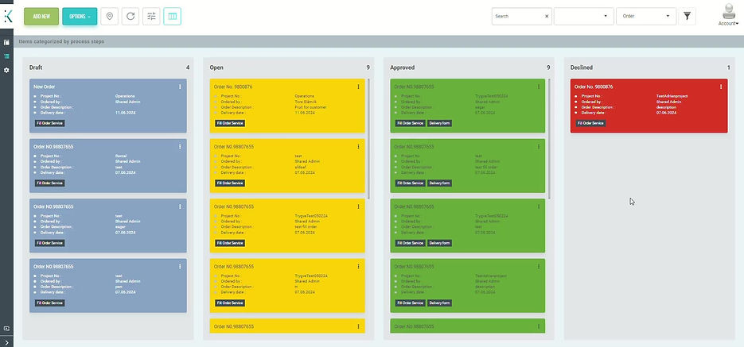Open kebab menu on Approved 'test fill order' card
The width and height of the screenshot is (744, 347).
coord(539,147)
